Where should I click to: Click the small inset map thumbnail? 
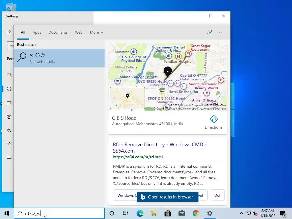tap(127, 98)
